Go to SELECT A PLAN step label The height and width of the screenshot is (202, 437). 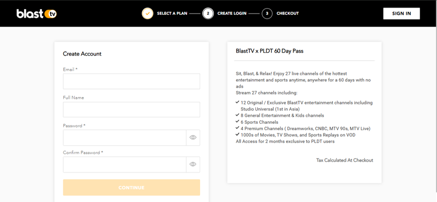[x=172, y=13]
